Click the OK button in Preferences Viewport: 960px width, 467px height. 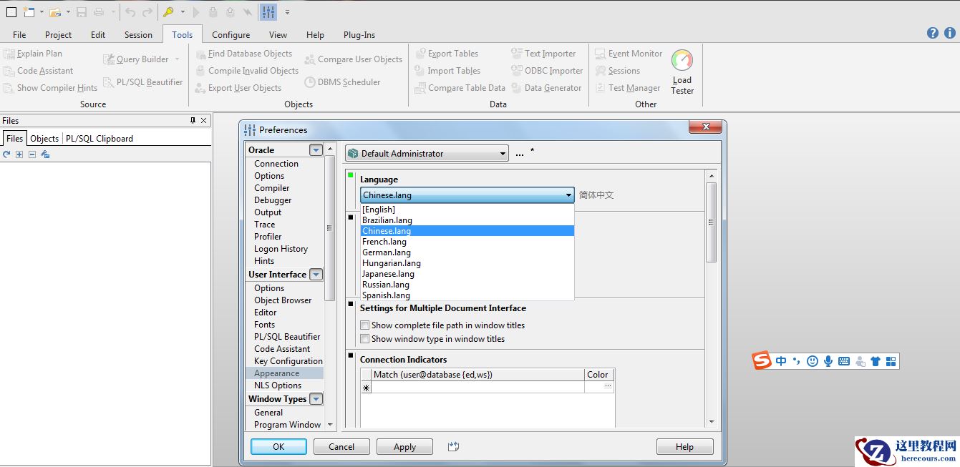coord(278,447)
